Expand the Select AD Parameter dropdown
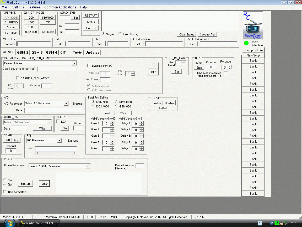Screen dimensions: 302x227 (x=66, y=104)
